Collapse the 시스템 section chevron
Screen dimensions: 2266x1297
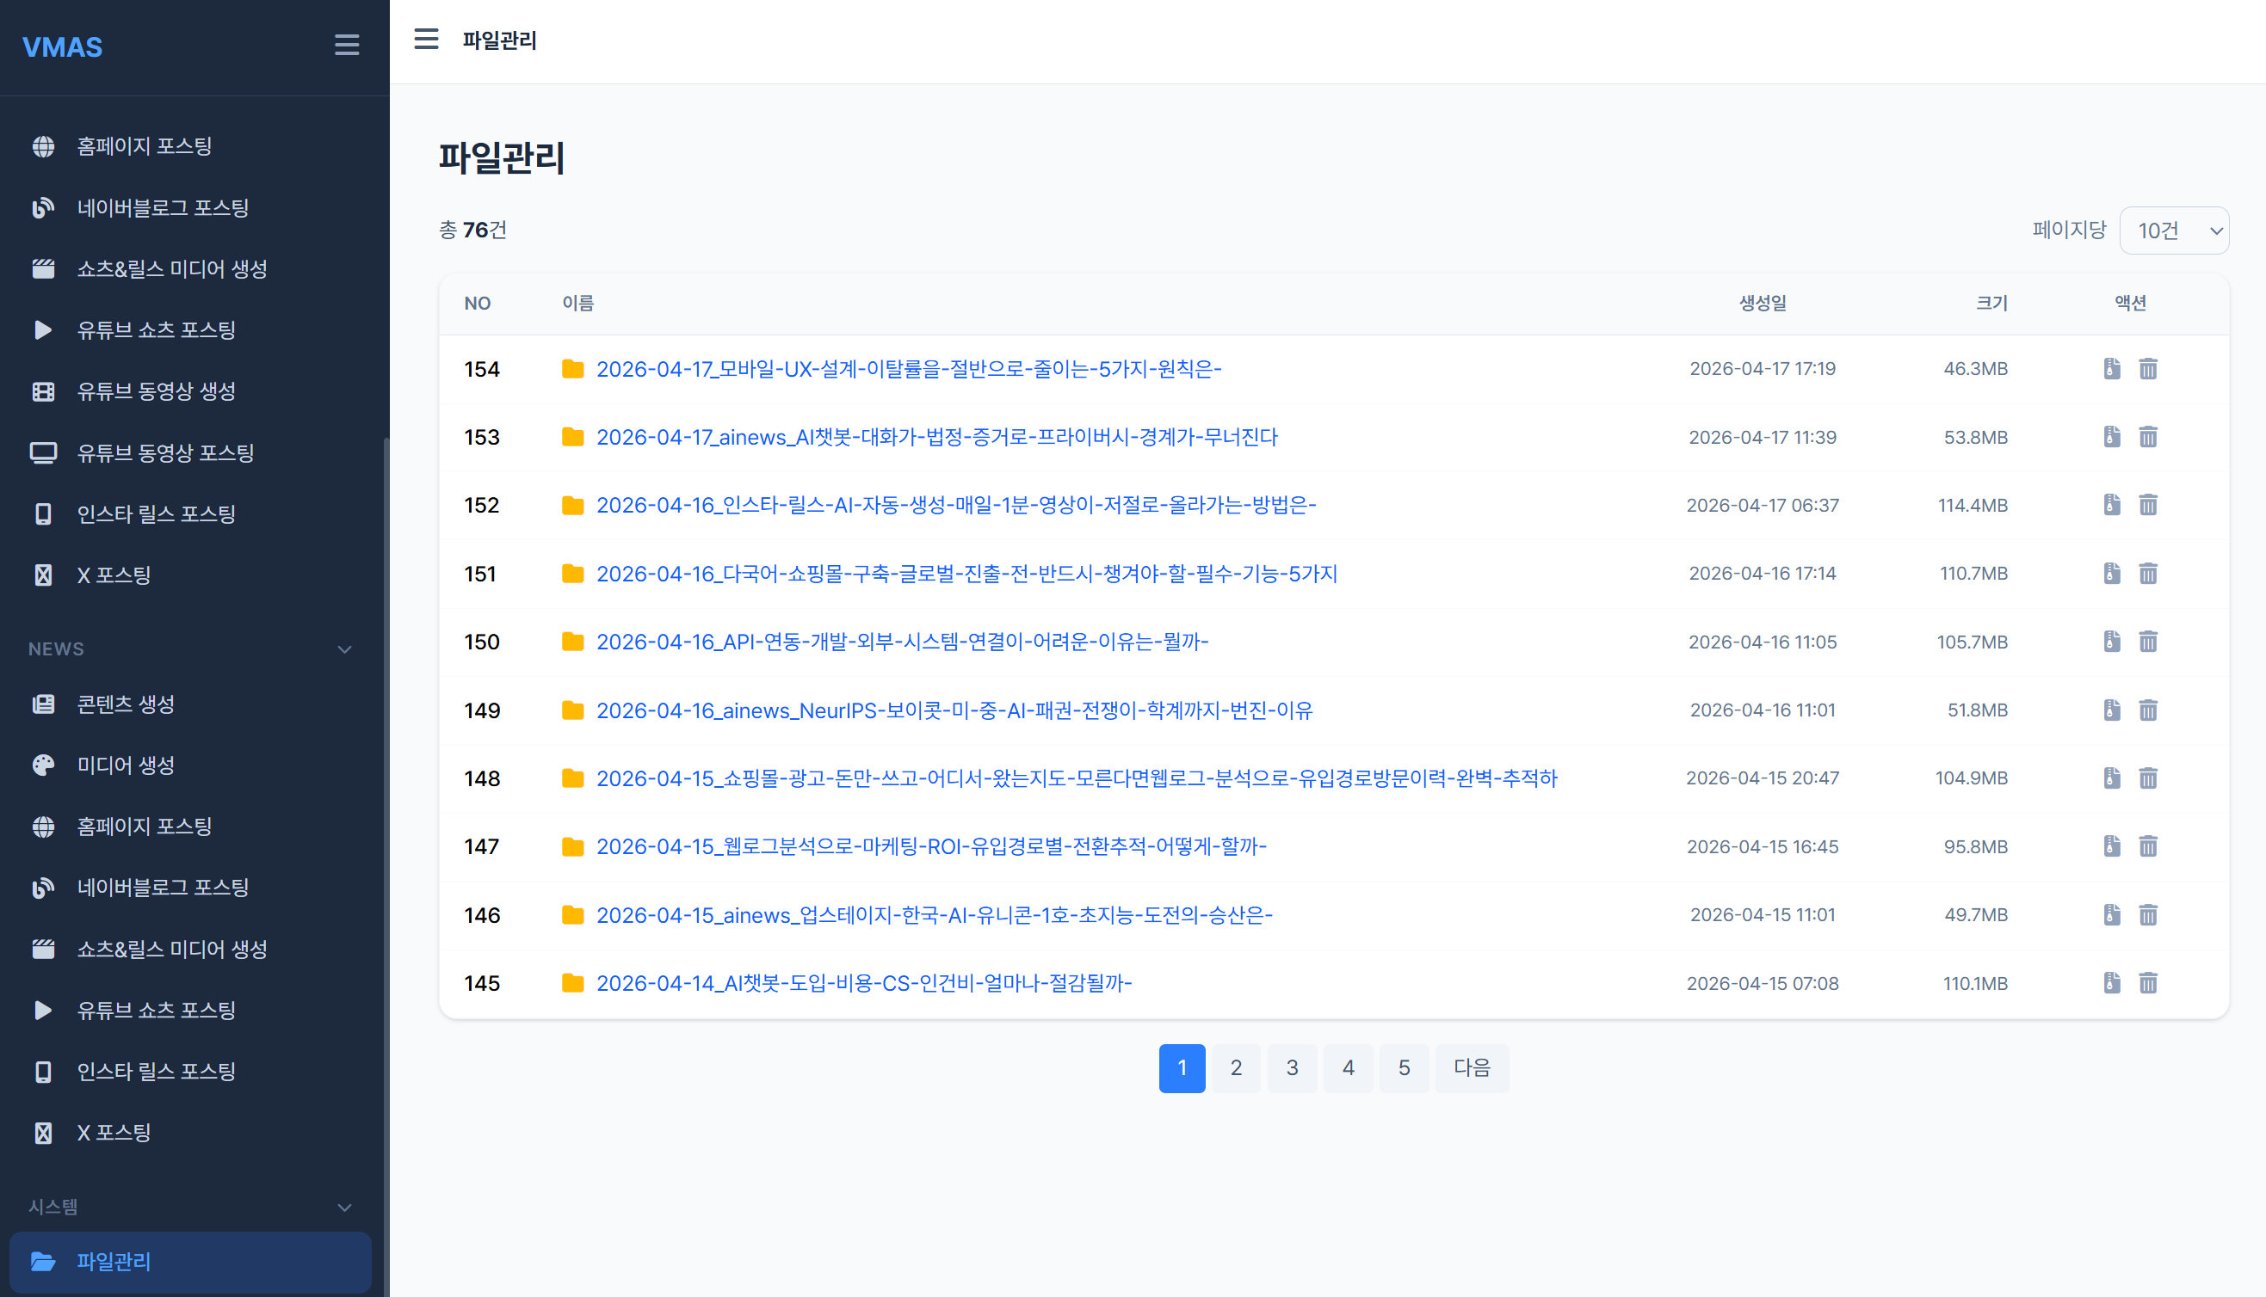pos(345,1208)
